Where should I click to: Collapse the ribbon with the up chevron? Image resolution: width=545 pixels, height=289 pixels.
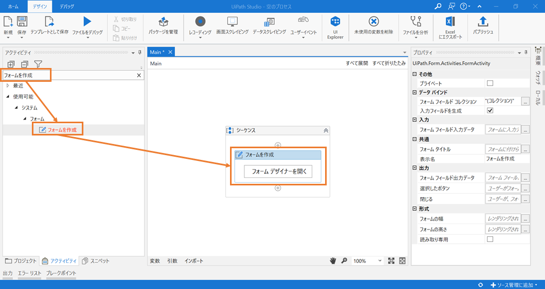coord(480,6)
